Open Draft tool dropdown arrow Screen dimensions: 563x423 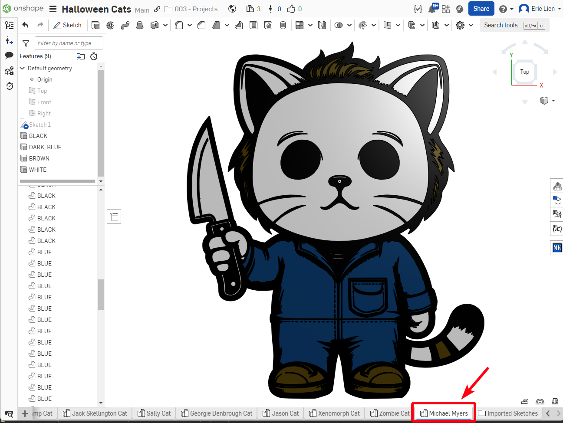pos(227,25)
